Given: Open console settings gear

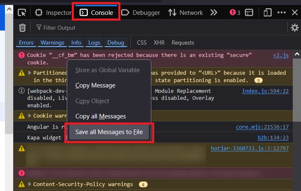Looking at the screenshot, I should coord(294,28).
